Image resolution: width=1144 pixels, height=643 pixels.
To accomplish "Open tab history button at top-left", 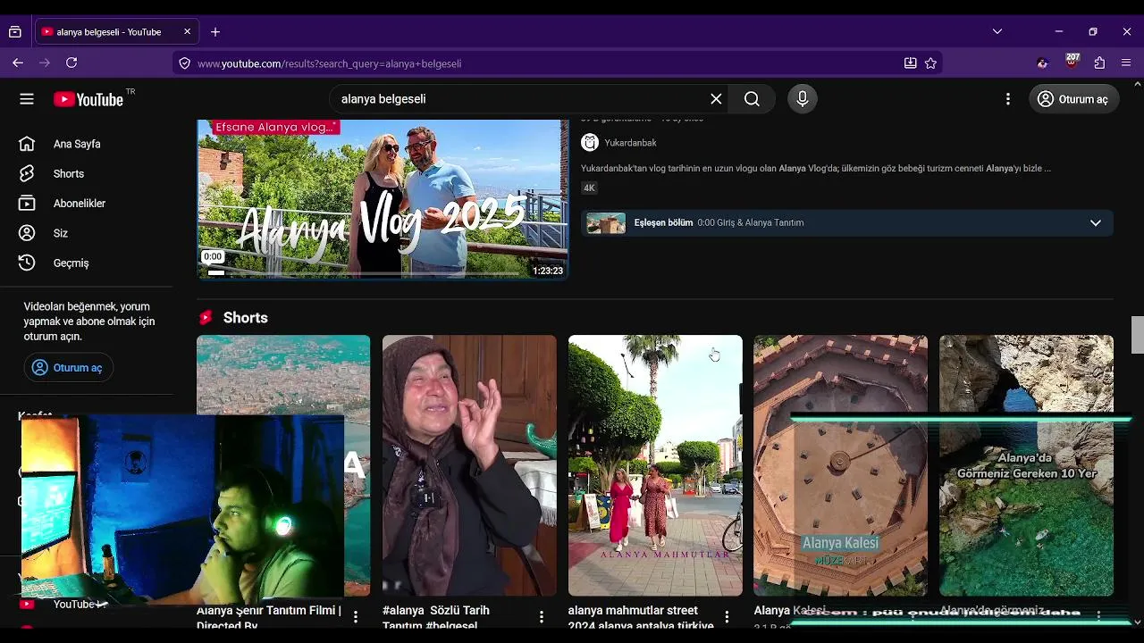I will tap(15, 32).
